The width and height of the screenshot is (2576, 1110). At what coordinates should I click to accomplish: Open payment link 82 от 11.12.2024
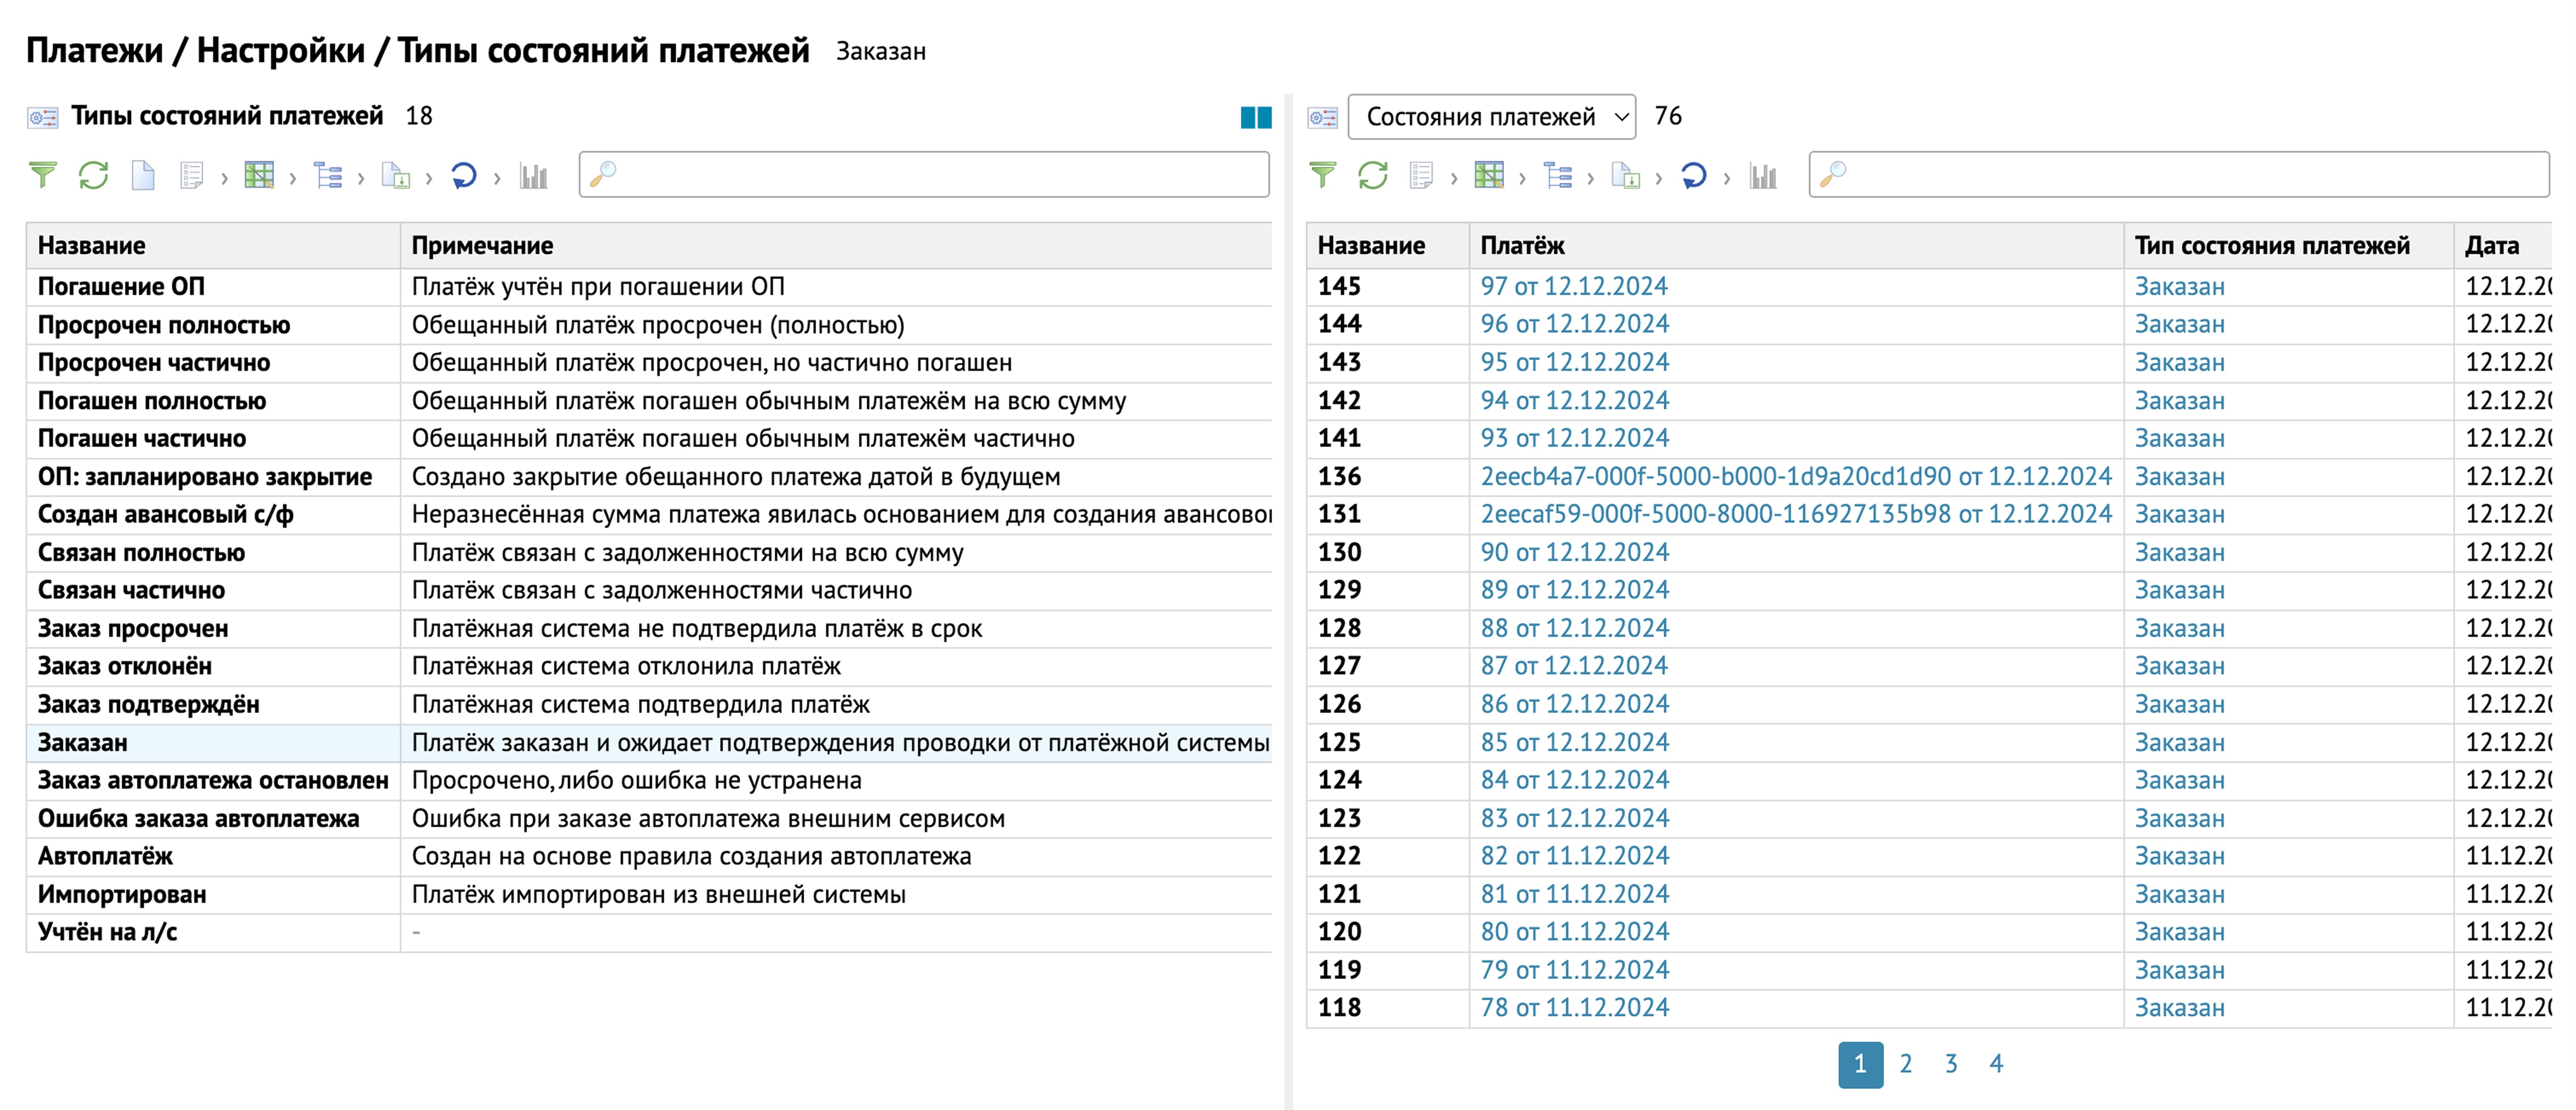point(1574,857)
